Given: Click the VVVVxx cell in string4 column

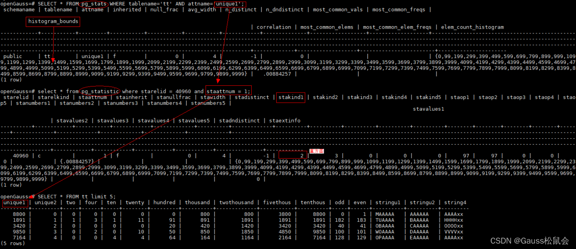Looking at the screenshot, I should (453, 232).
